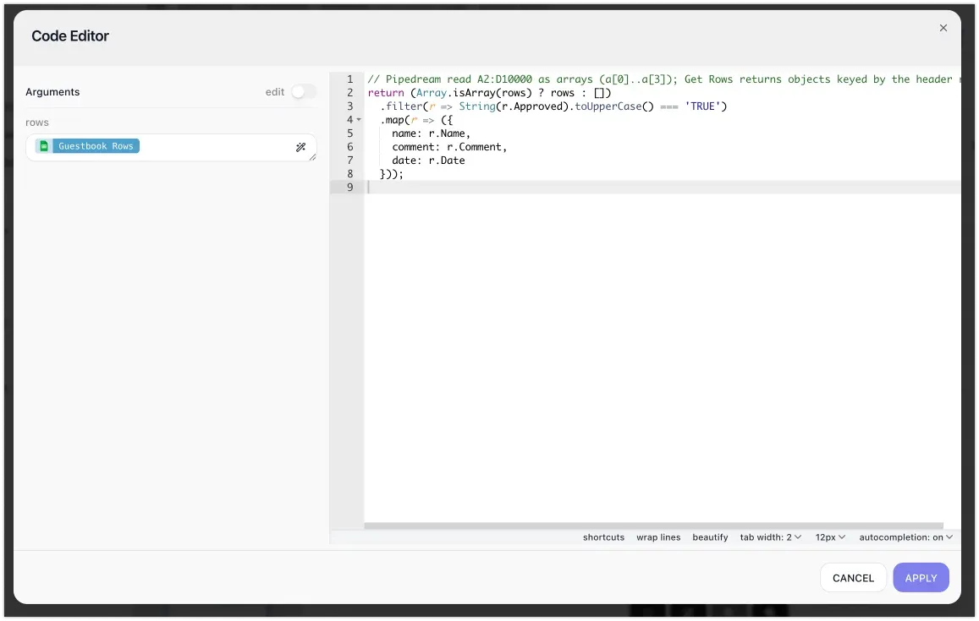Click the Pipedream comment on line 1
979x621 pixels.
click(x=663, y=79)
